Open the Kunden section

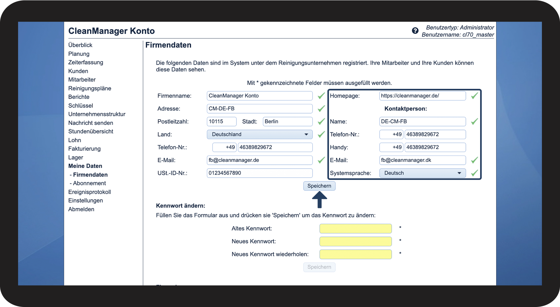[x=78, y=71]
